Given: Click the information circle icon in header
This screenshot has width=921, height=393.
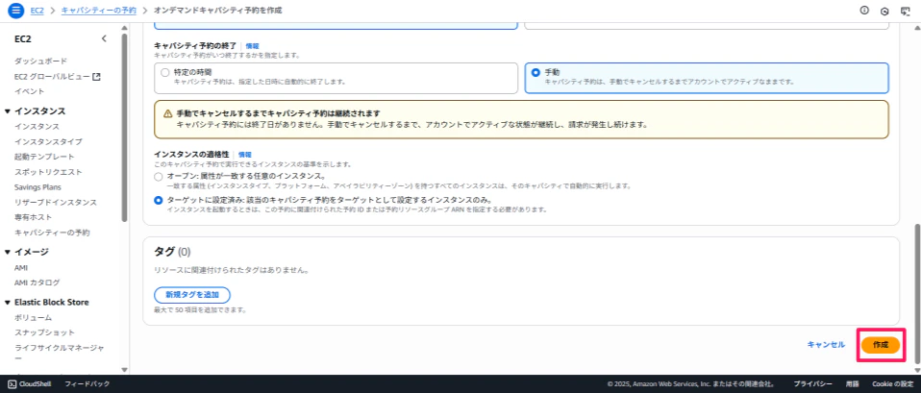Looking at the screenshot, I should 864,11.
